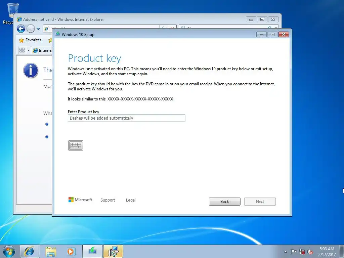Click the address bar page icon
This screenshot has width=344, height=258.
tap(46, 29)
